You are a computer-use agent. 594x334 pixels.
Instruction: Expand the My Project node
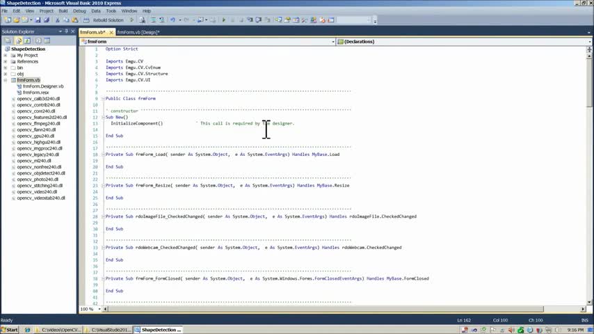6,56
